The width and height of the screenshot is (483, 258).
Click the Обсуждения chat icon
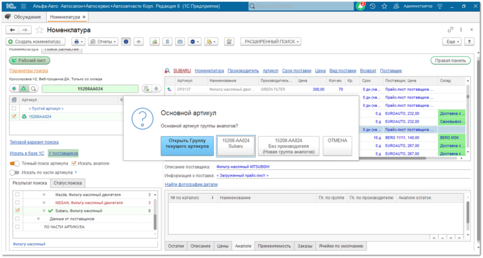point(8,17)
